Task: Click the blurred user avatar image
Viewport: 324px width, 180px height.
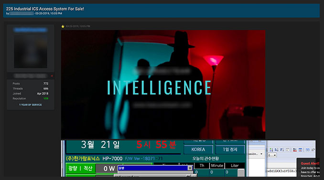Action: click(x=31, y=51)
